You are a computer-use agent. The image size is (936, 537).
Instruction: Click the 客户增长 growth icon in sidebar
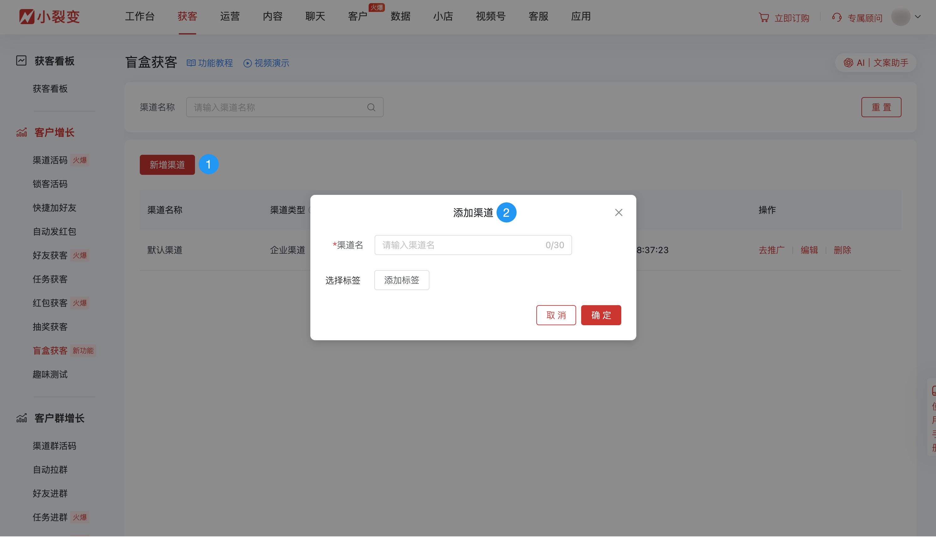point(21,132)
